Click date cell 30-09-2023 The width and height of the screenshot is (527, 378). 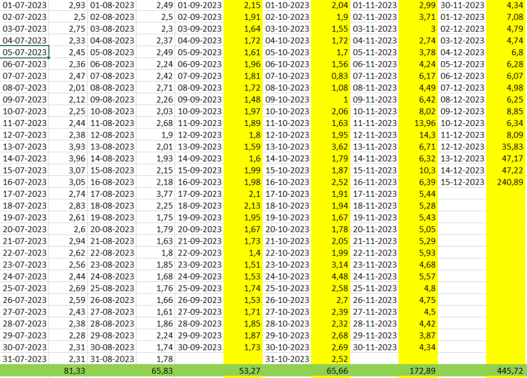click(200, 347)
